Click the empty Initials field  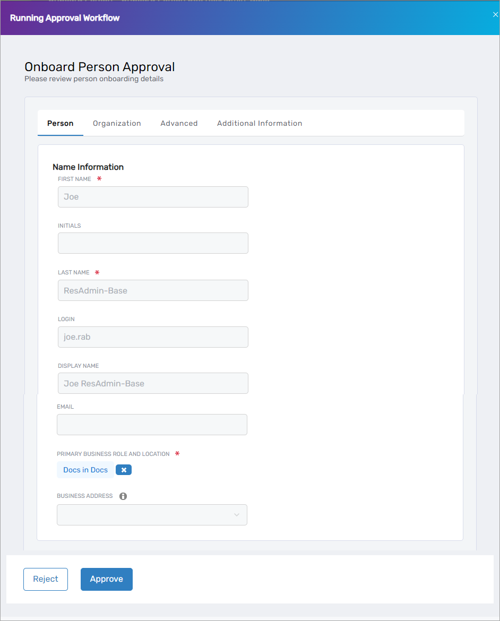click(x=153, y=243)
